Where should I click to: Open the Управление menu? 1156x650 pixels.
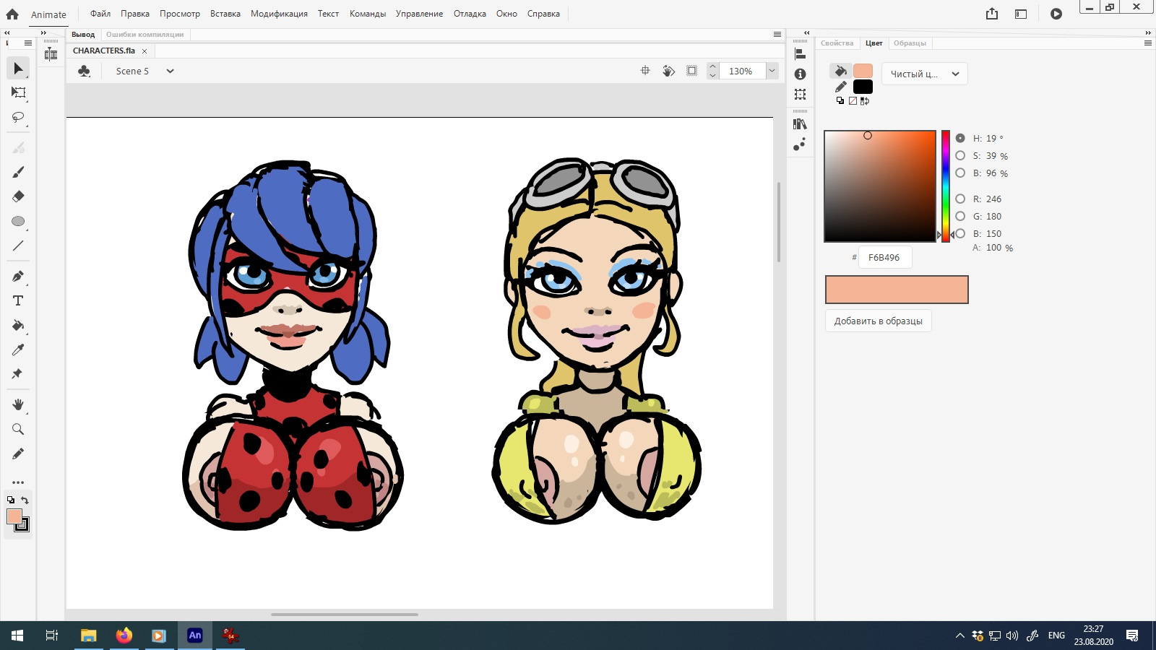[419, 14]
